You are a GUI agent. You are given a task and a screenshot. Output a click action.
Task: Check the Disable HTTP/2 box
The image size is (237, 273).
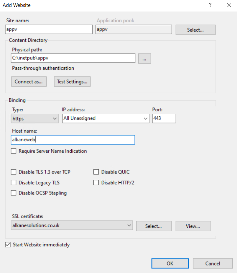[x=96, y=182]
